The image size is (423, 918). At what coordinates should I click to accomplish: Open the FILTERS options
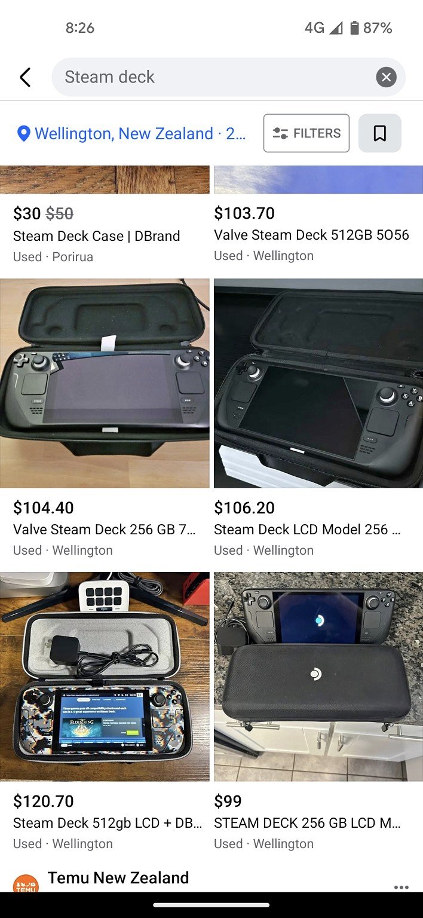306,133
